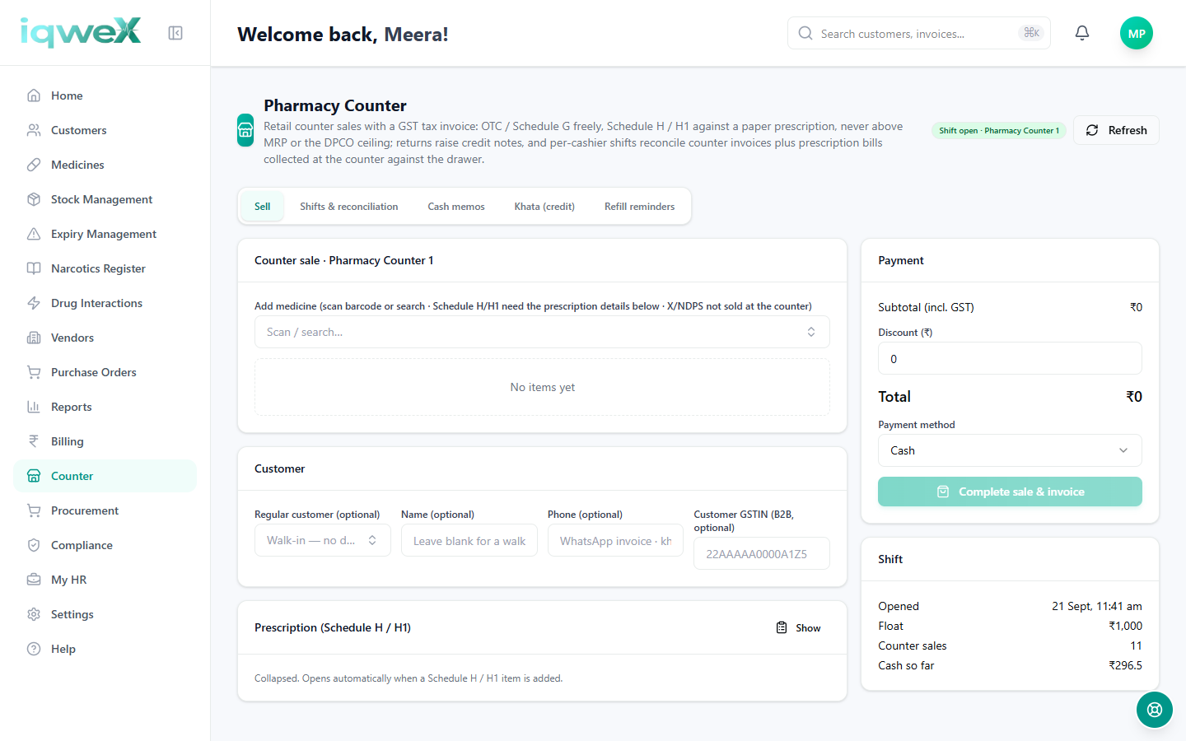The height and width of the screenshot is (741, 1186).
Task: Click the Shift open status badge
Action: [999, 130]
